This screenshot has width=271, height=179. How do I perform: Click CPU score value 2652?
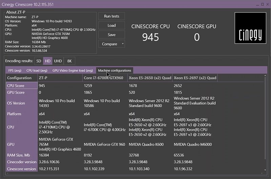[178, 86]
